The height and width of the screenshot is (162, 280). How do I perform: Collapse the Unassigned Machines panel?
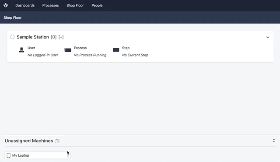(273, 141)
